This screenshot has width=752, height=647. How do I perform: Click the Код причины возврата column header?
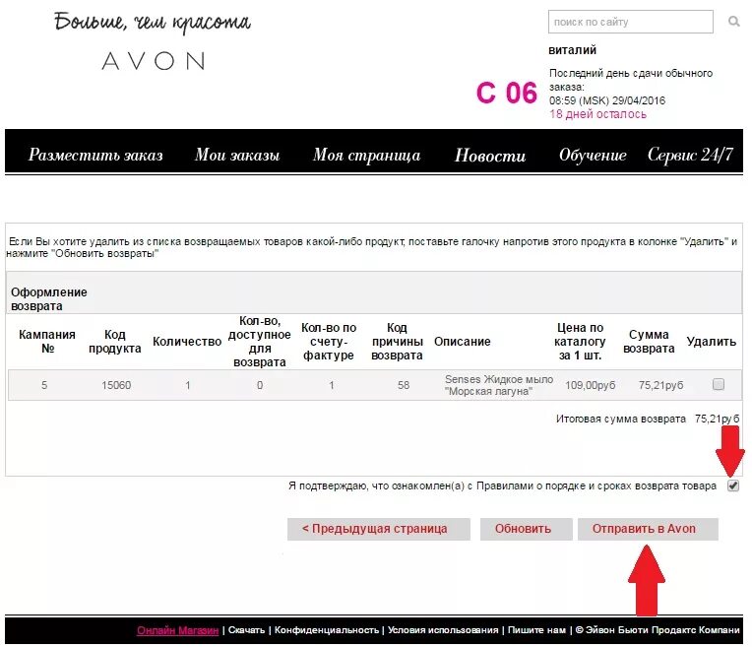coord(397,342)
